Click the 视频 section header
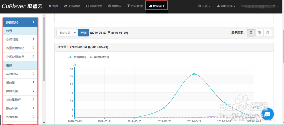The width and height of the screenshot is (284, 125). (20, 65)
